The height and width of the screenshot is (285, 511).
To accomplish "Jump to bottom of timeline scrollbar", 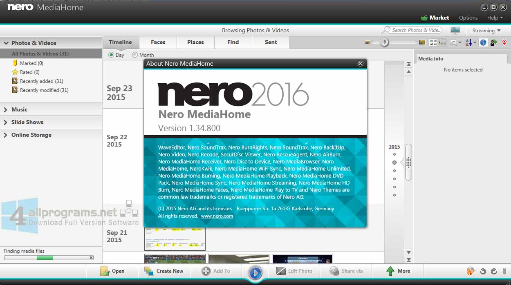I will pyautogui.click(x=409, y=260).
